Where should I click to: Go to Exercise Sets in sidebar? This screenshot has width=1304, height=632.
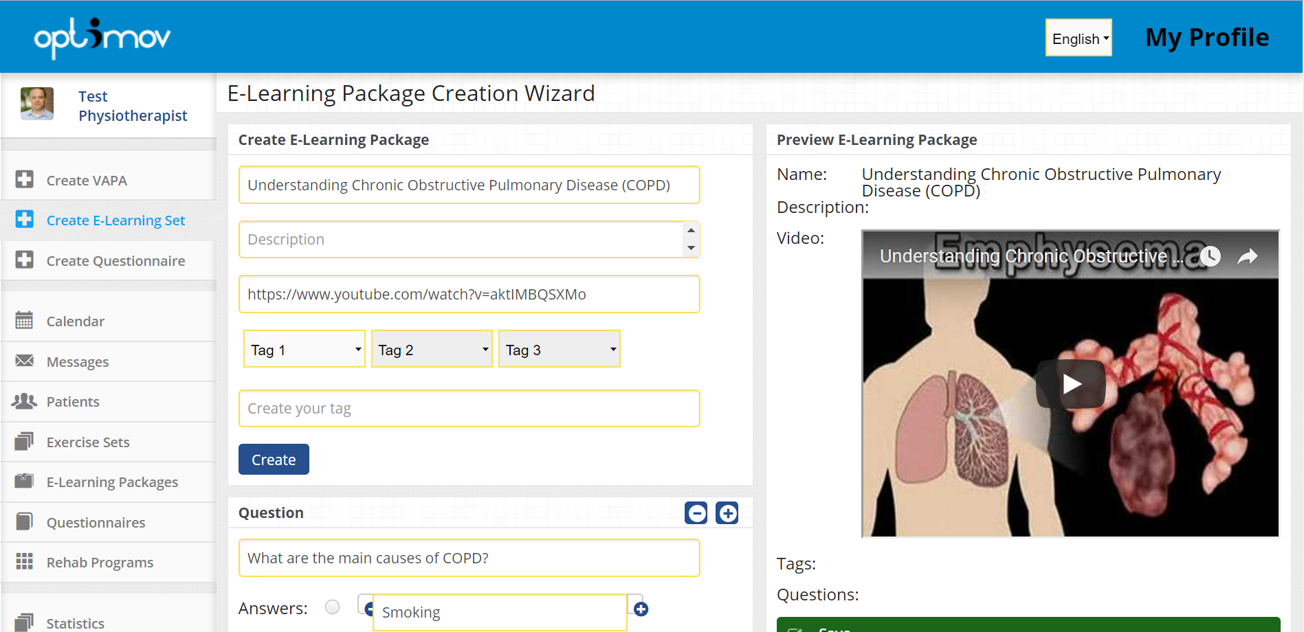click(109, 442)
